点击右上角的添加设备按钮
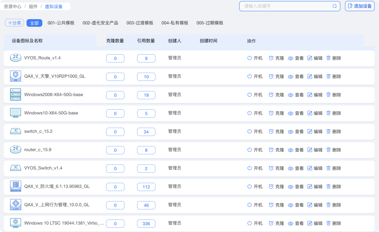The width and height of the screenshot is (379, 232). [359, 6]
